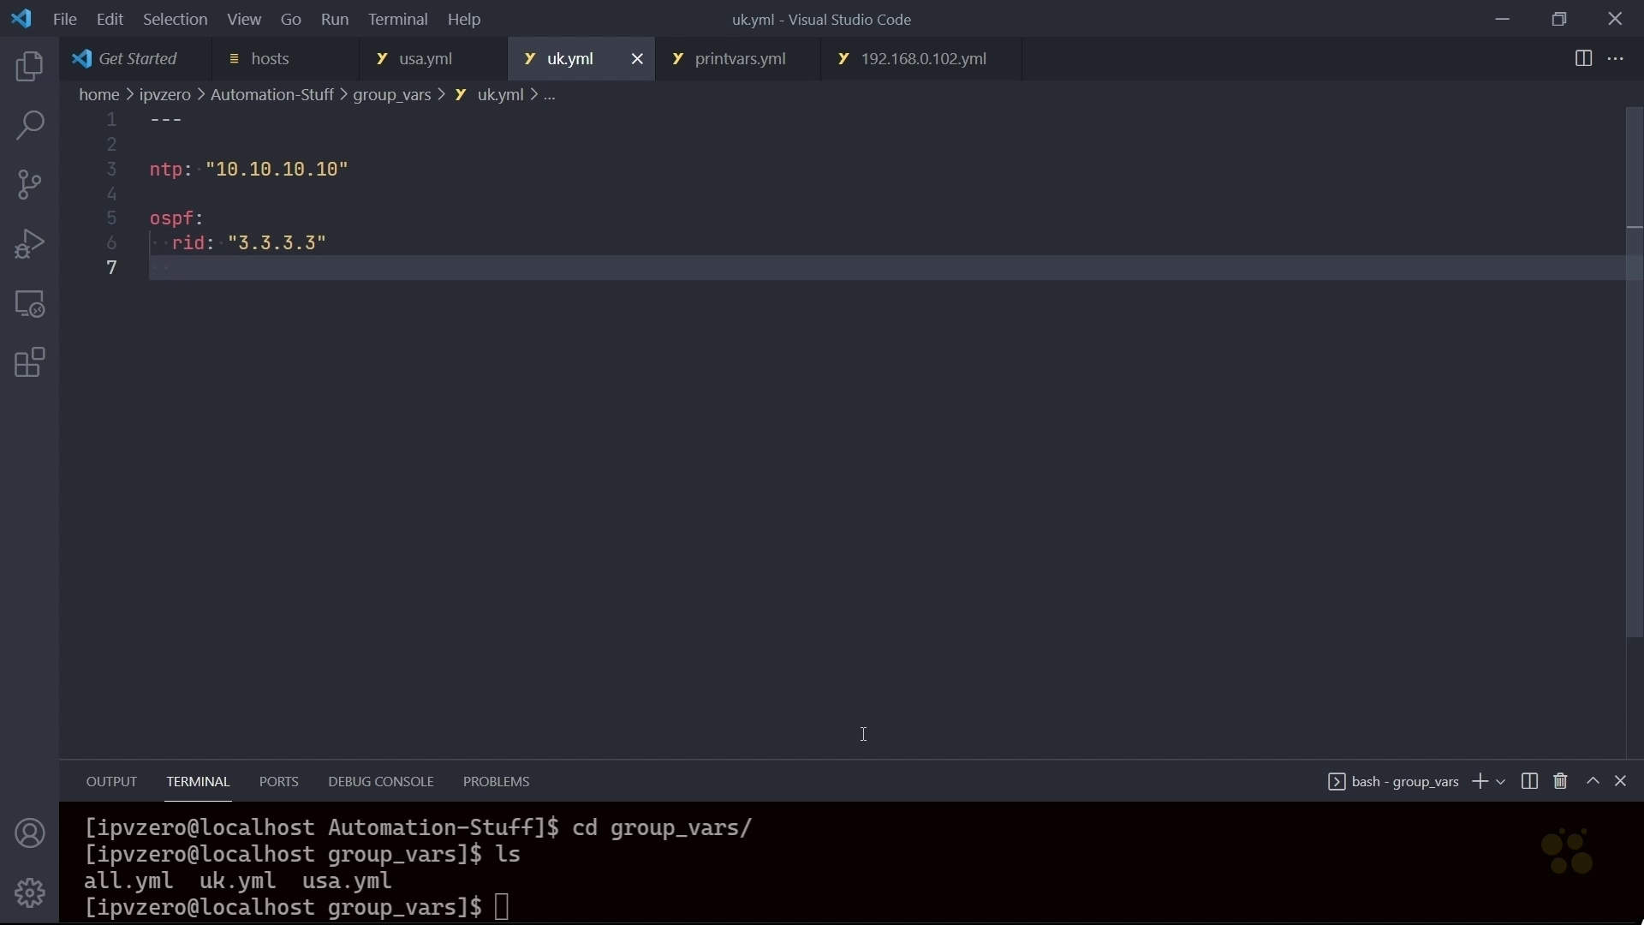Click VS Code logo in title bar
This screenshot has height=925, width=1644.
tap(21, 19)
